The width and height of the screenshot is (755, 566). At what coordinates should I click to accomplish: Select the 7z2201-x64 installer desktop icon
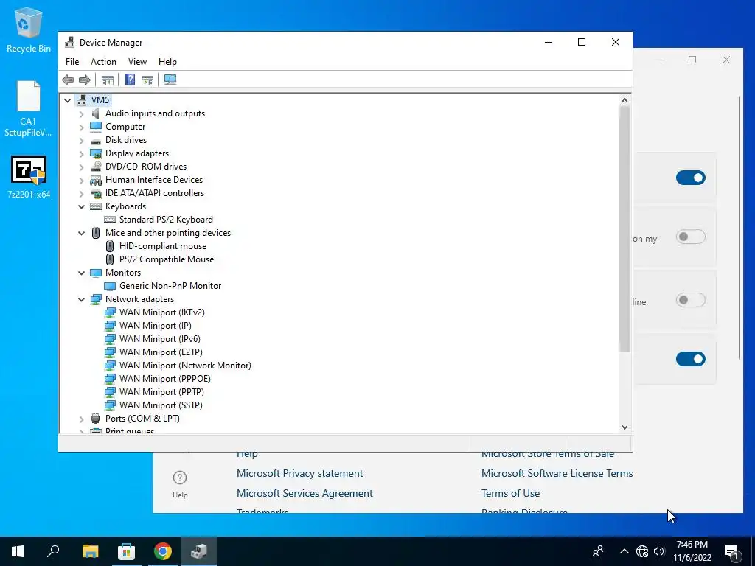tap(29, 177)
